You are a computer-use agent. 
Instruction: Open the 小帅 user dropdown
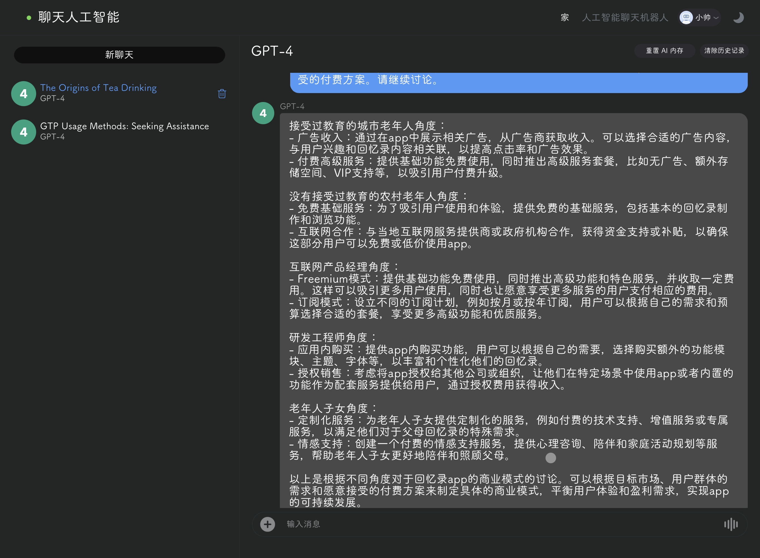[705, 18]
